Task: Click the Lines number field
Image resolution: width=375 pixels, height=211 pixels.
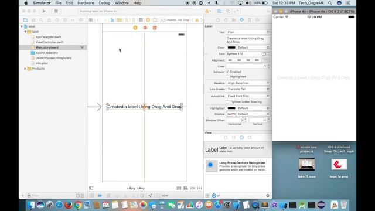Action: coord(246,66)
